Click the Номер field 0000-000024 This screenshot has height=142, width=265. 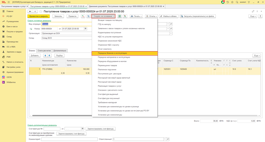(49, 29)
